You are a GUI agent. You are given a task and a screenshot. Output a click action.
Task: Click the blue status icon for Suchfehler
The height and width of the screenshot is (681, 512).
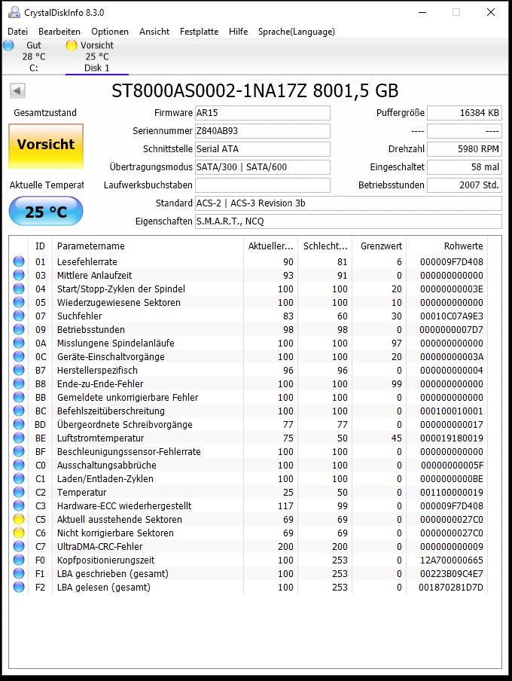point(19,316)
